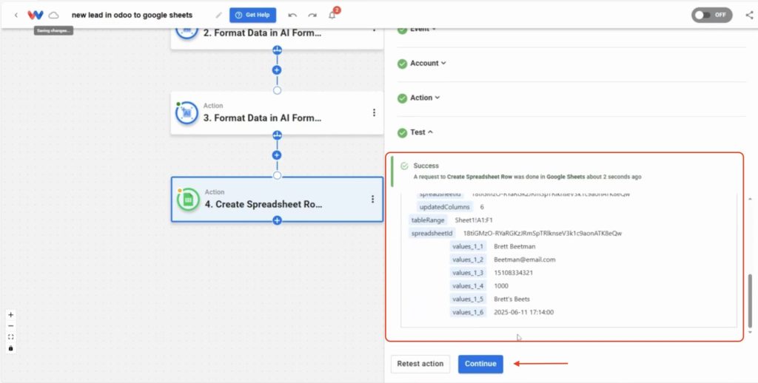Add a path with branch icon under step 3
Viewport: 758px width, 383px height.
point(277,135)
